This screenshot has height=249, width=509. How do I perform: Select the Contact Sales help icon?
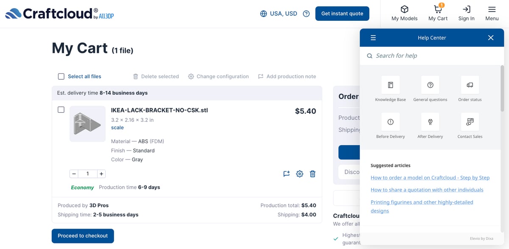pyautogui.click(x=470, y=122)
